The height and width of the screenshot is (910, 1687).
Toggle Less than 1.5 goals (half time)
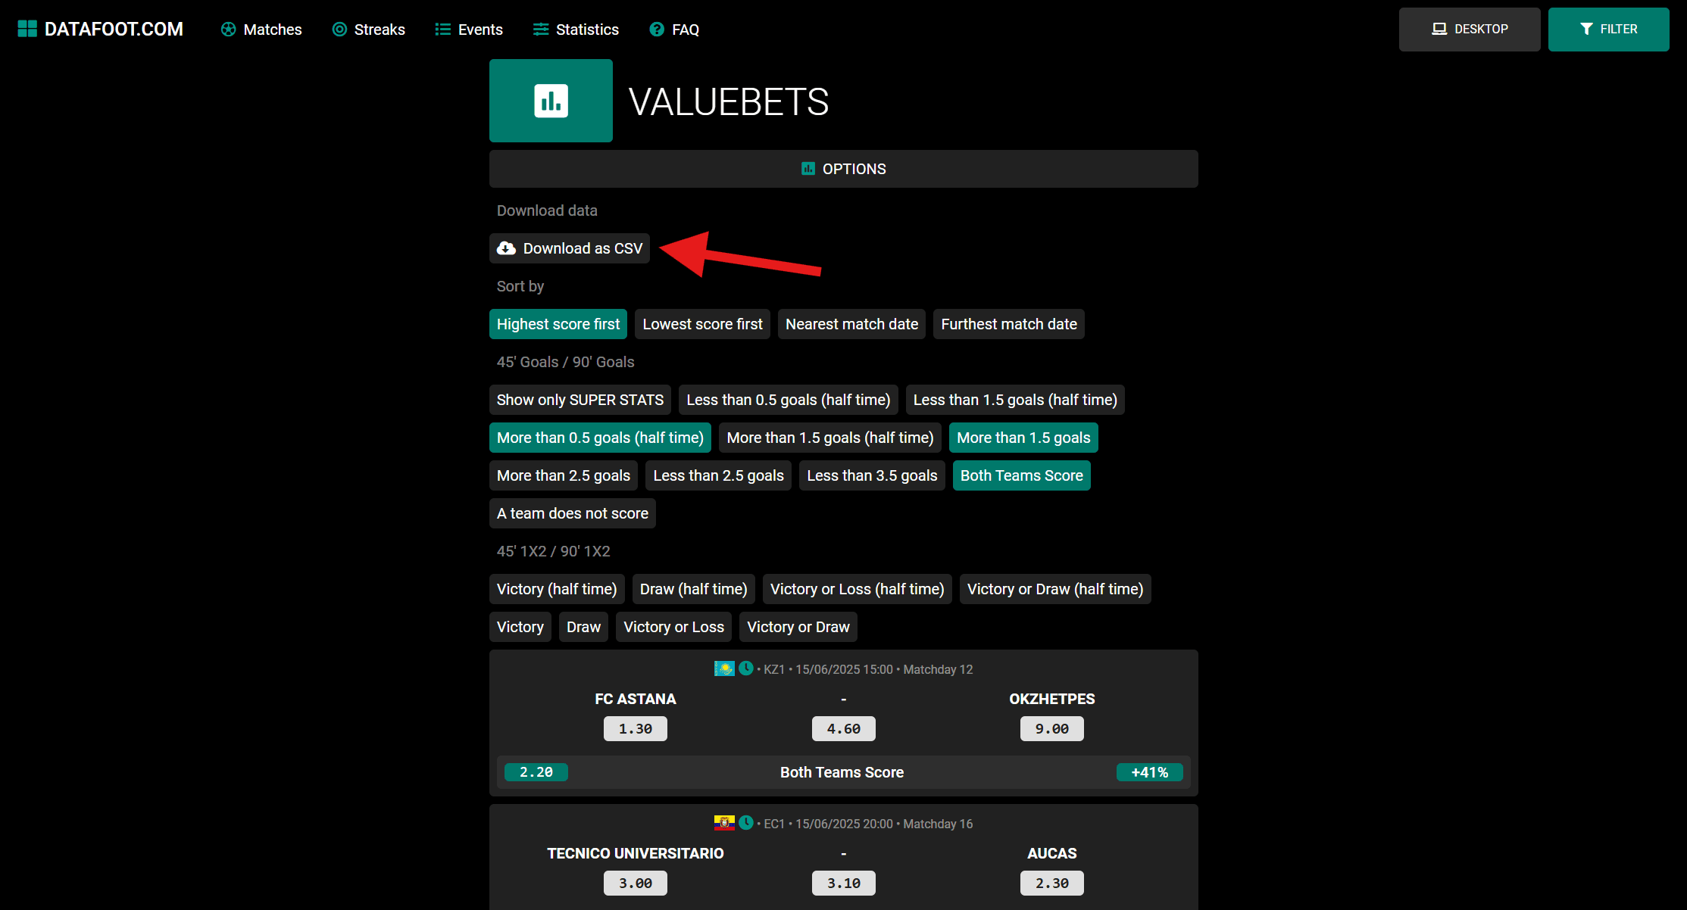(1016, 400)
